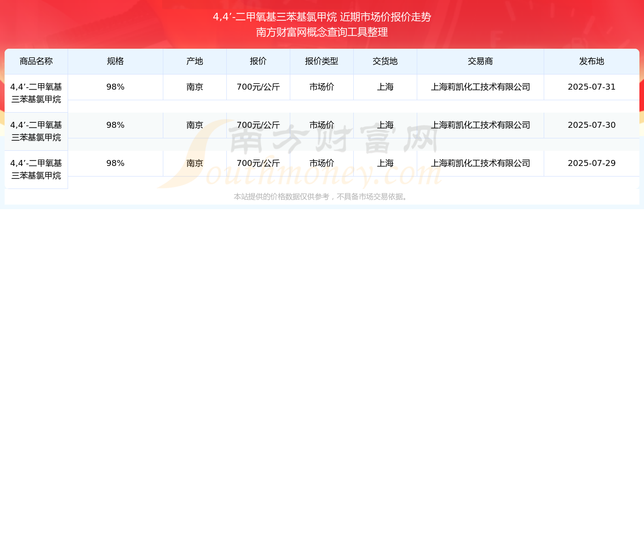Image resolution: width=644 pixels, height=554 pixels.
Task: Click the 98% cell in the 2025-07-29 row
Action: pos(115,163)
